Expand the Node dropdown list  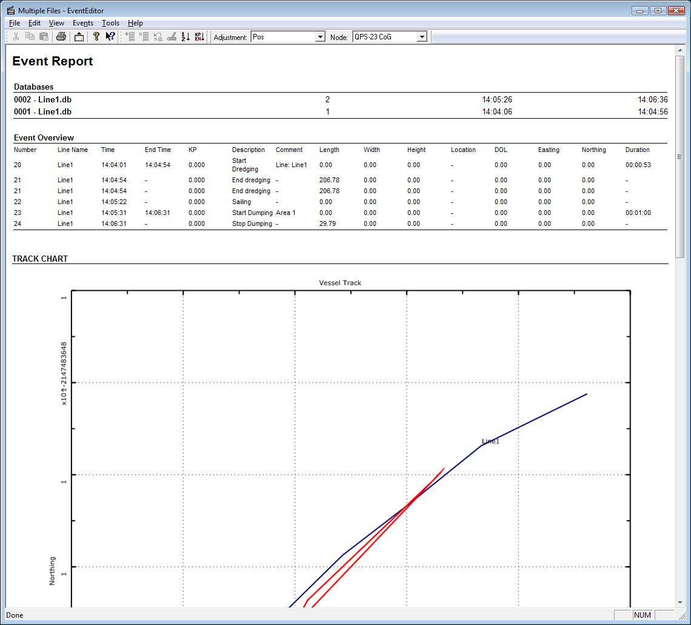(422, 37)
